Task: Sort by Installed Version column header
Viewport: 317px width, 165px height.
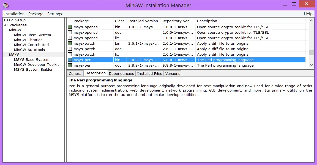Action: click(x=144, y=21)
